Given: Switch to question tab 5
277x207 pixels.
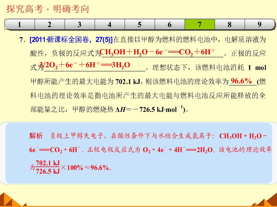Looking at the screenshot, I should (140, 24).
